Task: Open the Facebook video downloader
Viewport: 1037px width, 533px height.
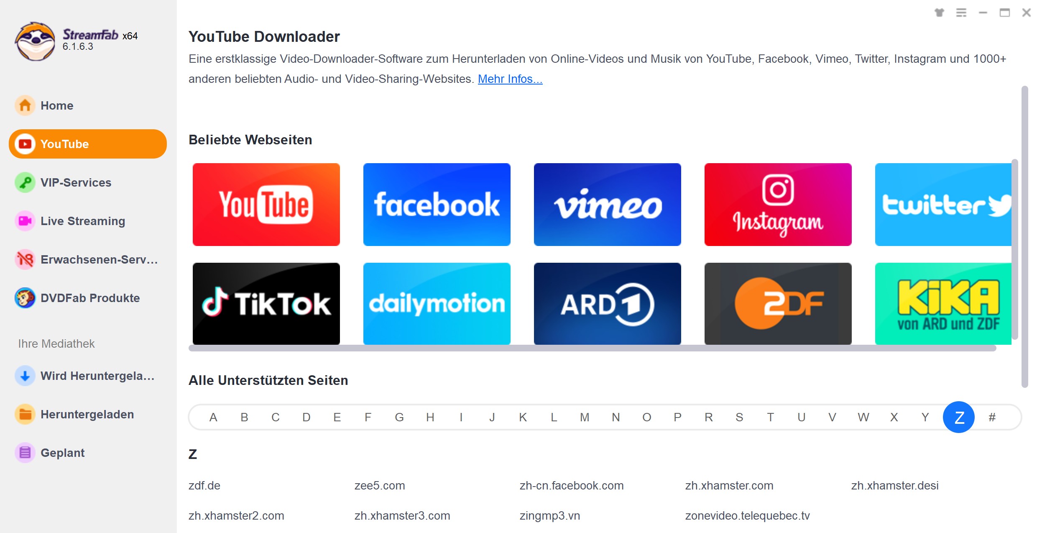Action: [438, 204]
